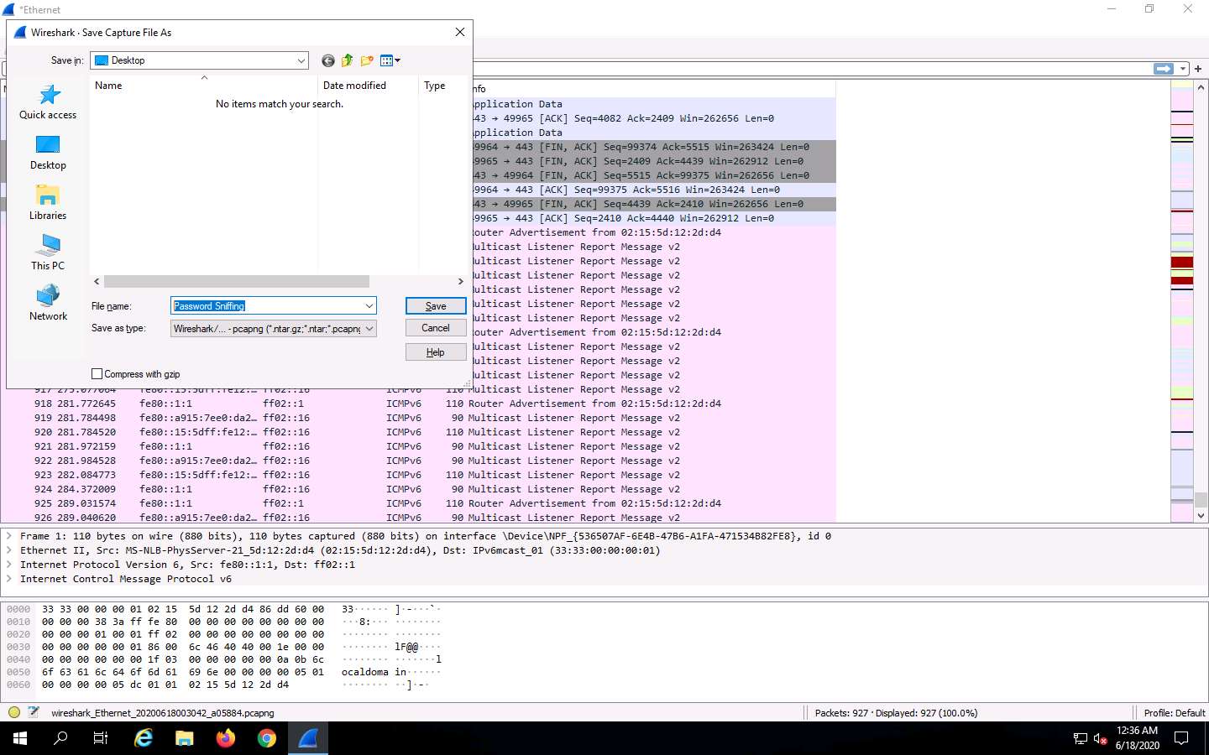The height and width of the screenshot is (755, 1209).
Task: Go back to the last folder visited
Action: (x=328, y=60)
